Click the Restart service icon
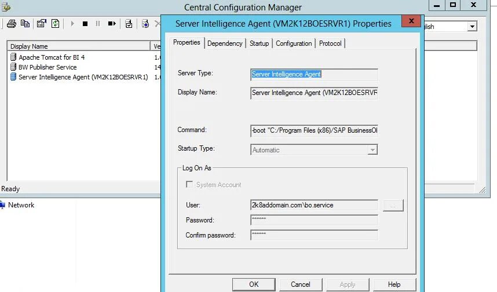Image resolution: width=497 pixels, height=292 pixels. pyautogui.click(x=112, y=24)
